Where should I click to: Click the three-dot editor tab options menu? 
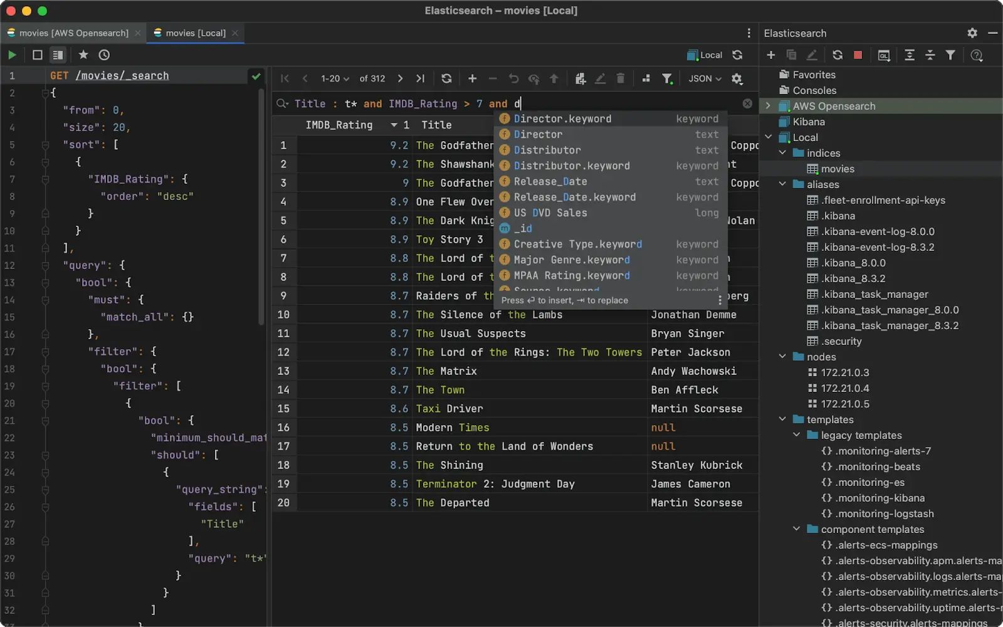[748, 33]
